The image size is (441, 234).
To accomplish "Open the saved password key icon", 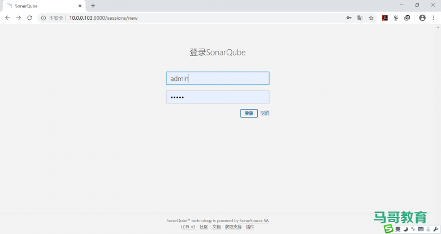I will 349,18.
